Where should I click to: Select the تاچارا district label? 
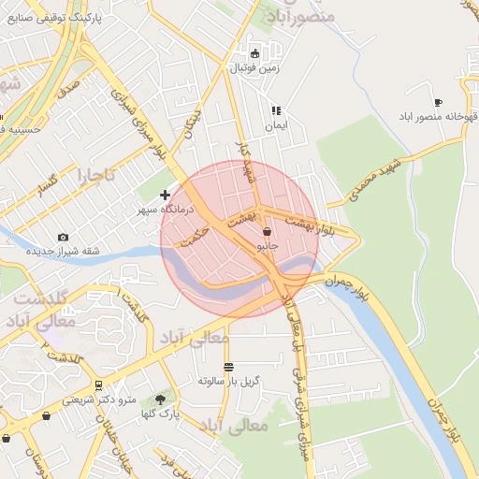coord(96,177)
